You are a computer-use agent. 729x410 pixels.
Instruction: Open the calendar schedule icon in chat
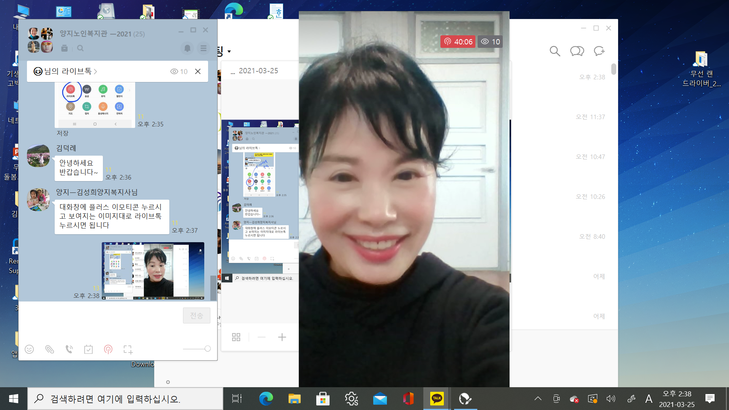pos(88,349)
